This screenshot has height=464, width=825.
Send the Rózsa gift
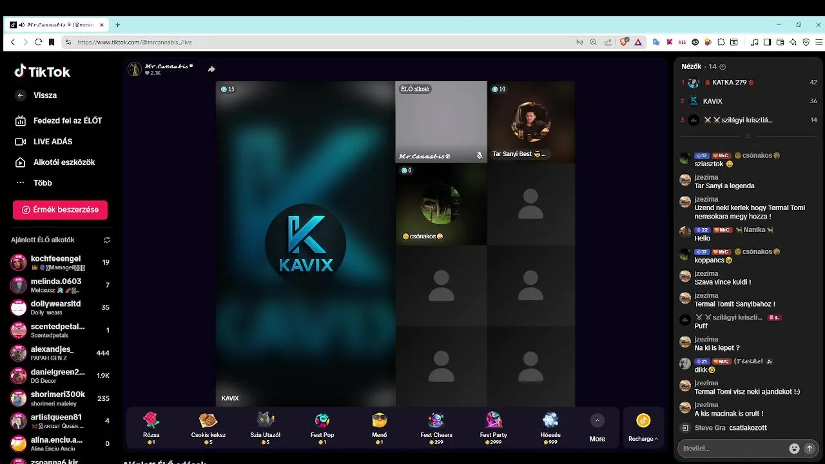(x=151, y=428)
